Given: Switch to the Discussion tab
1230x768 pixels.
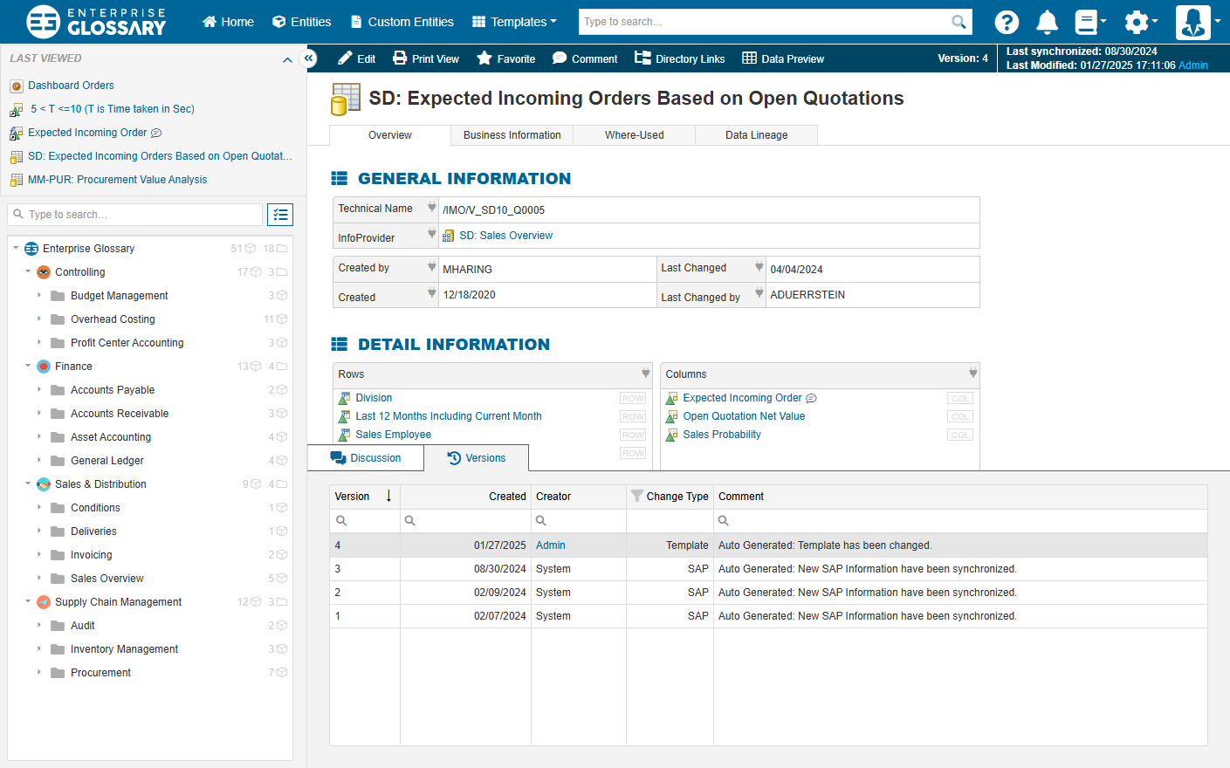Looking at the screenshot, I should 366,458.
